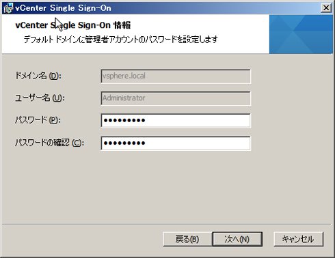Click the heading vCenter Single Sign-On 情報
The height and width of the screenshot is (258, 335).
(73, 25)
